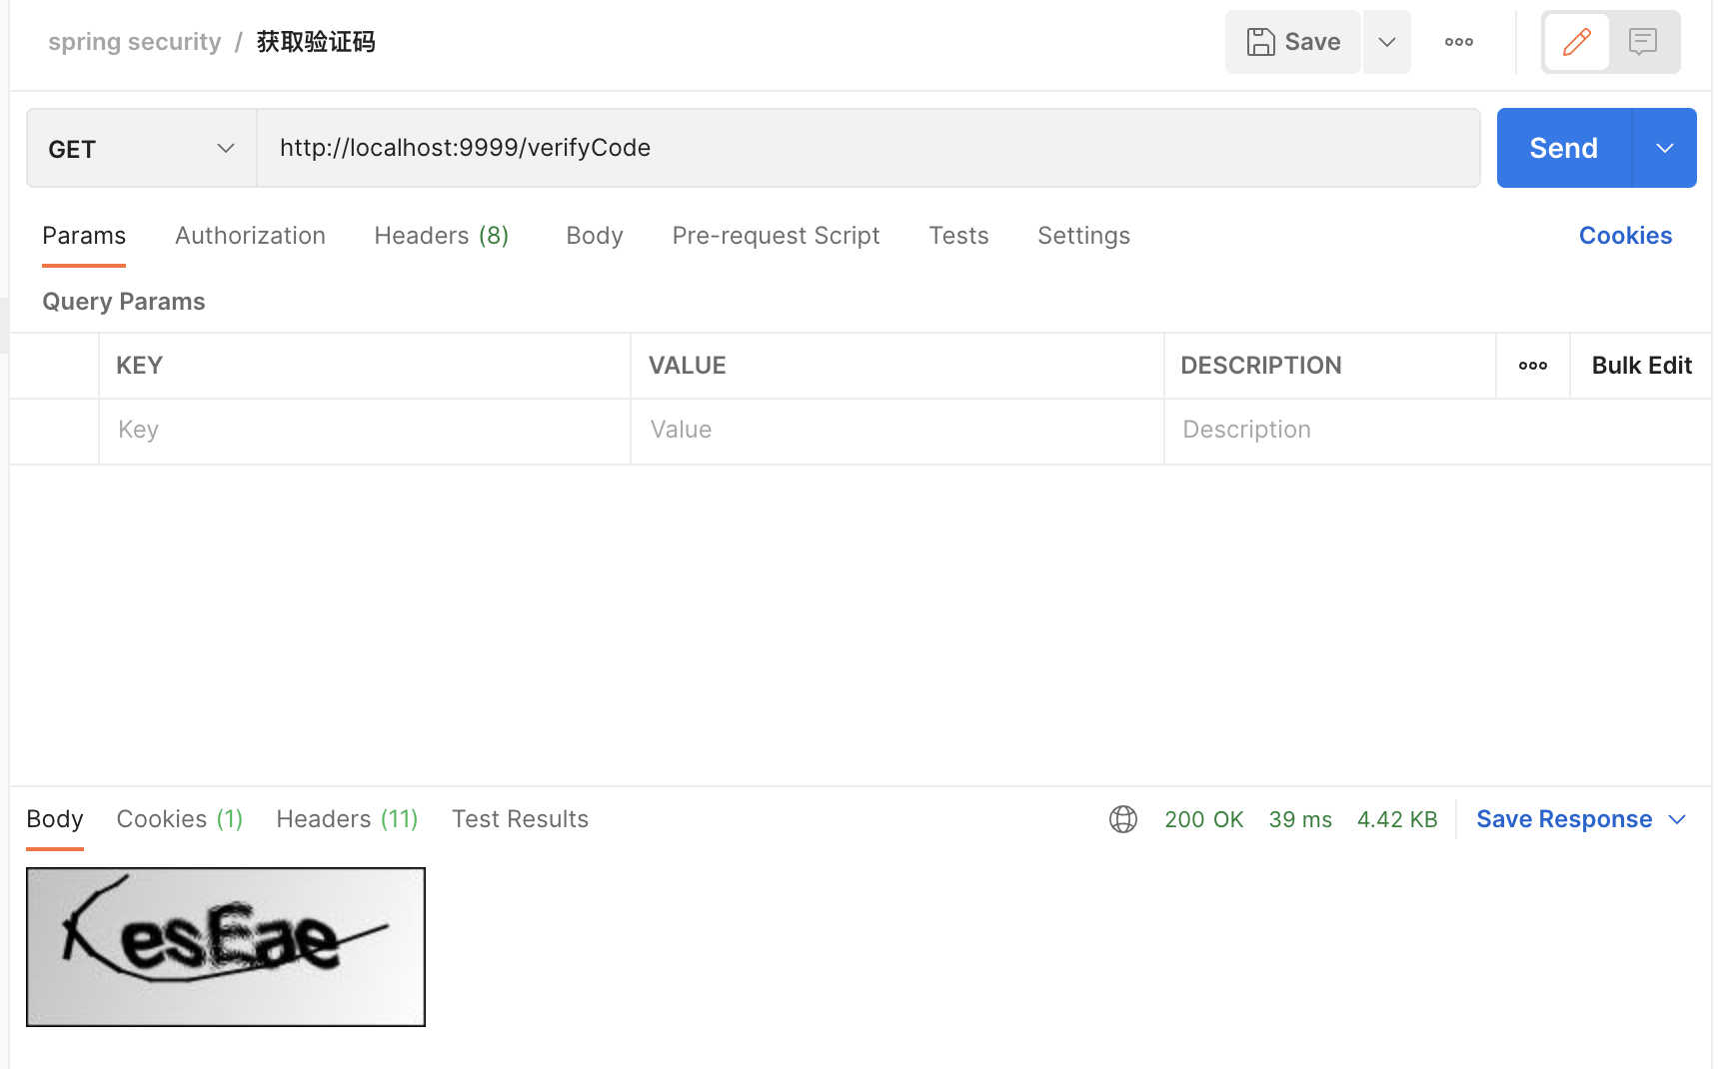Open the Cookies link
The height and width of the screenshot is (1069, 1727).
pos(1625,236)
